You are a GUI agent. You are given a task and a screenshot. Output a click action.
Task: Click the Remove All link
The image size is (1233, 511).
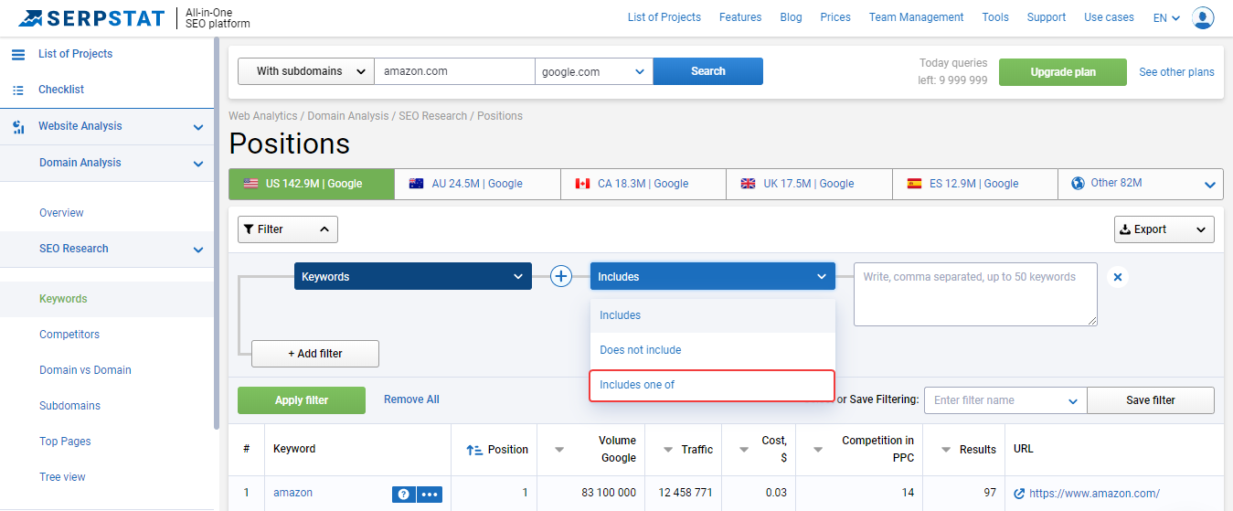pyautogui.click(x=411, y=399)
